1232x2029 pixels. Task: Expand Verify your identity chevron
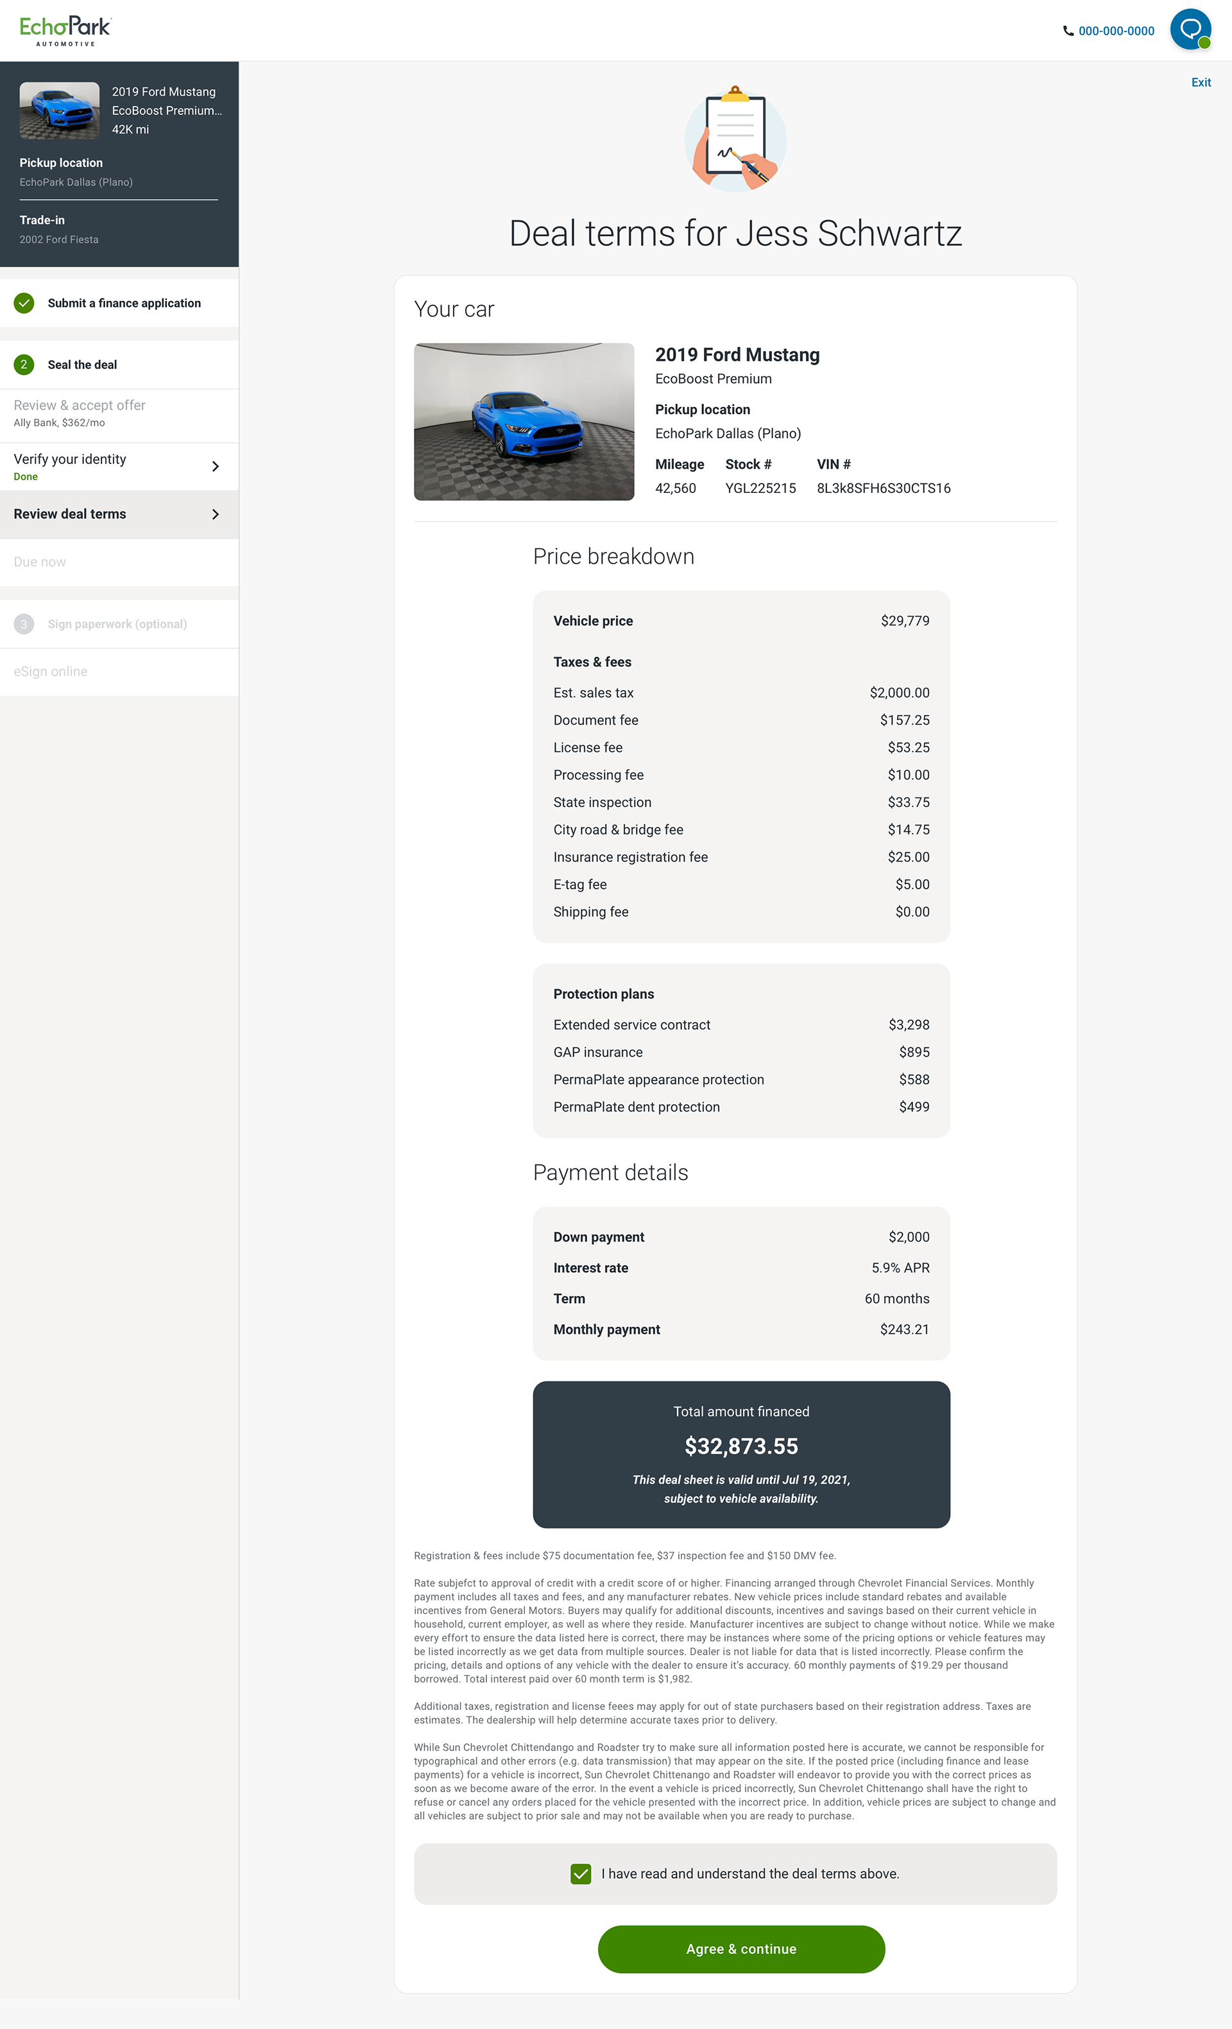pos(216,467)
